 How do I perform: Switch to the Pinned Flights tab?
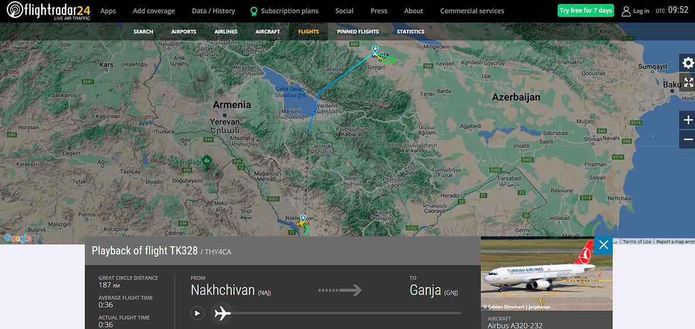pyautogui.click(x=358, y=32)
